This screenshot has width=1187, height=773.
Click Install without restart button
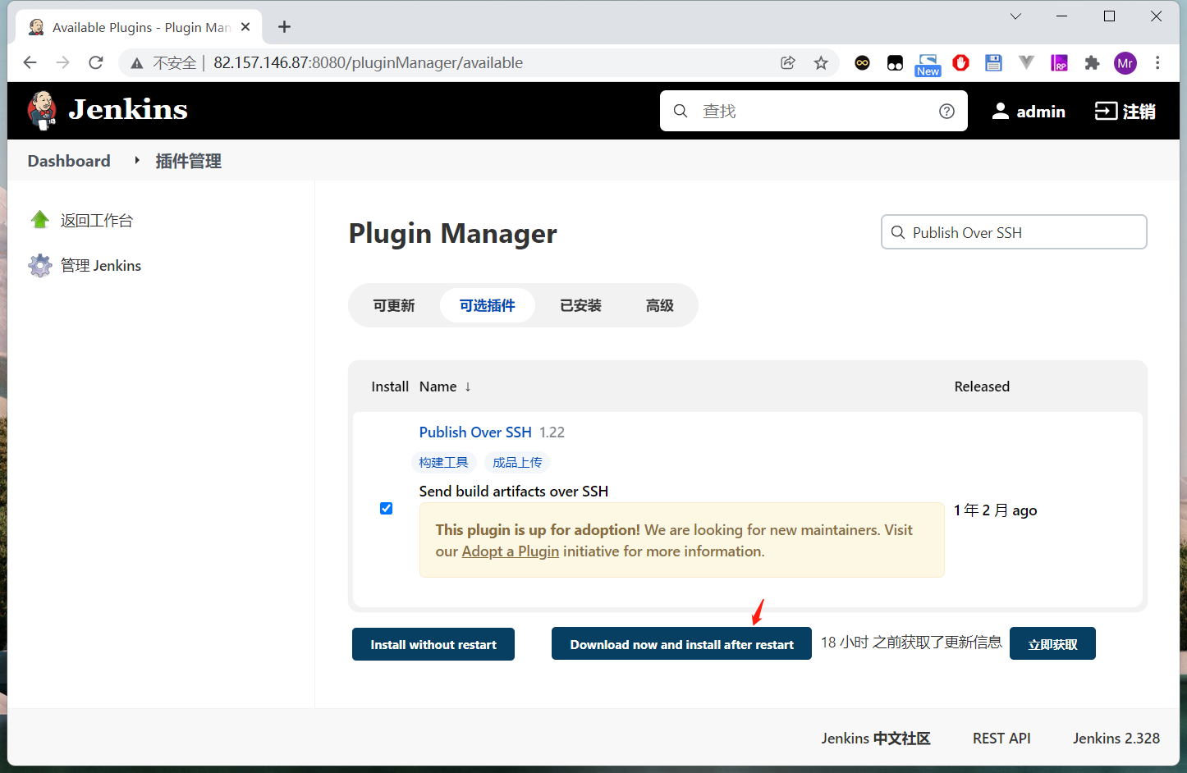point(433,644)
